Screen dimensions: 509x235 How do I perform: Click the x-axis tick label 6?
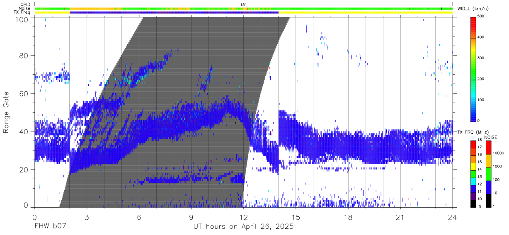pos(139,217)
